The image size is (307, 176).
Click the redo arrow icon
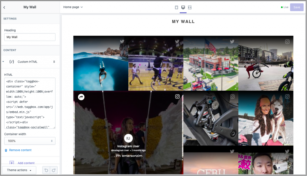click(54, 170)
